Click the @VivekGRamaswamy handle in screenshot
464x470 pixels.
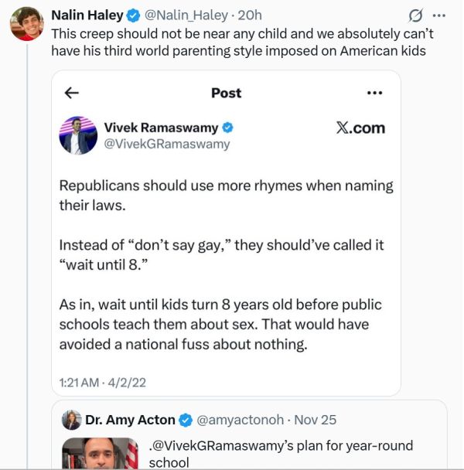point(166,144)
